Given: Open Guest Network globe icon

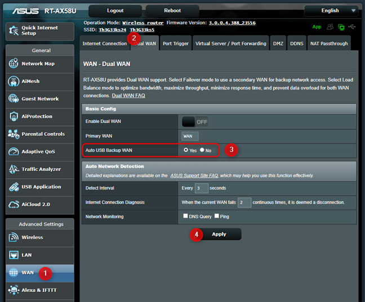Looking at the screenshot, I should tap(14, 98).
